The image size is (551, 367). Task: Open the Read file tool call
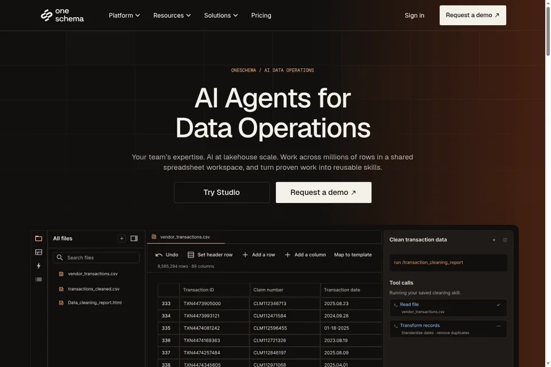point(448,307)
